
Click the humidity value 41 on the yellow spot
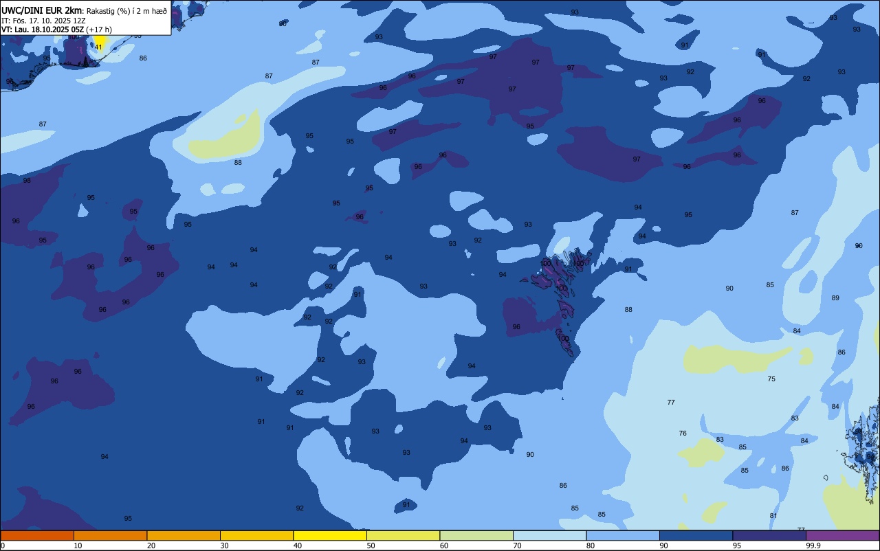98,47
